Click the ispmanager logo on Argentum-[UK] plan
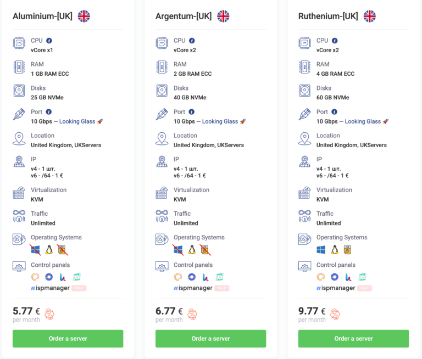This screenshot has width=422, height=359. click(193, 288)
